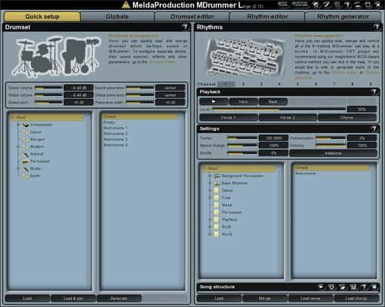Click the Song structure help icon
The image size is (385, 307).
[364, 287]
